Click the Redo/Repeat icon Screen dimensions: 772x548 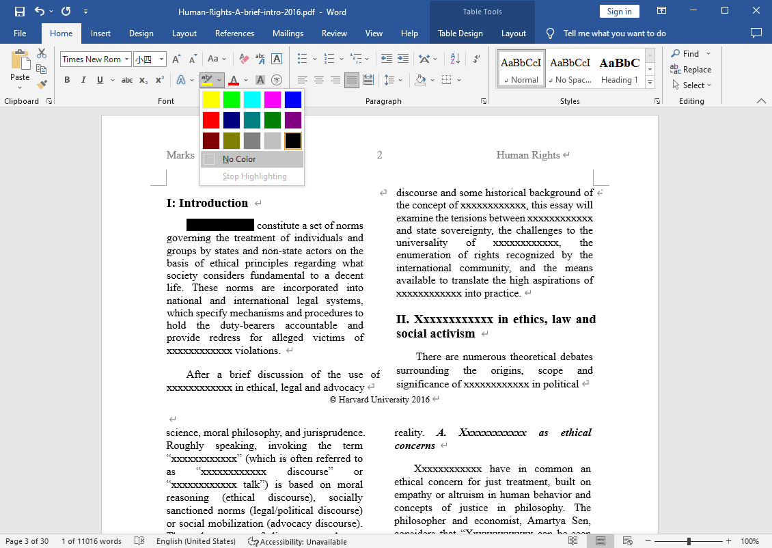66,12
